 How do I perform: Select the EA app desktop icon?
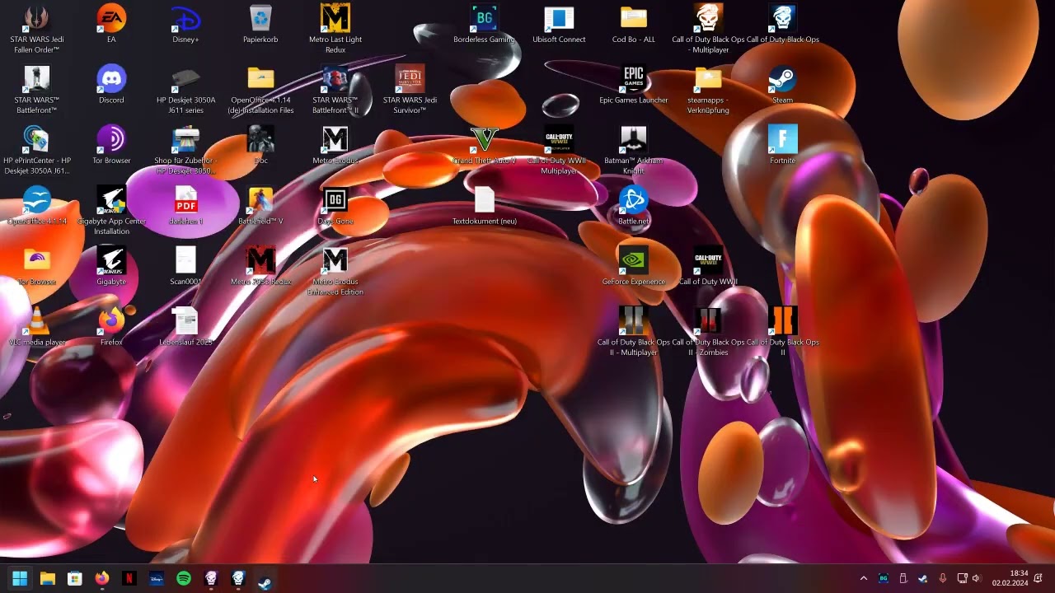tap(111, 24)
